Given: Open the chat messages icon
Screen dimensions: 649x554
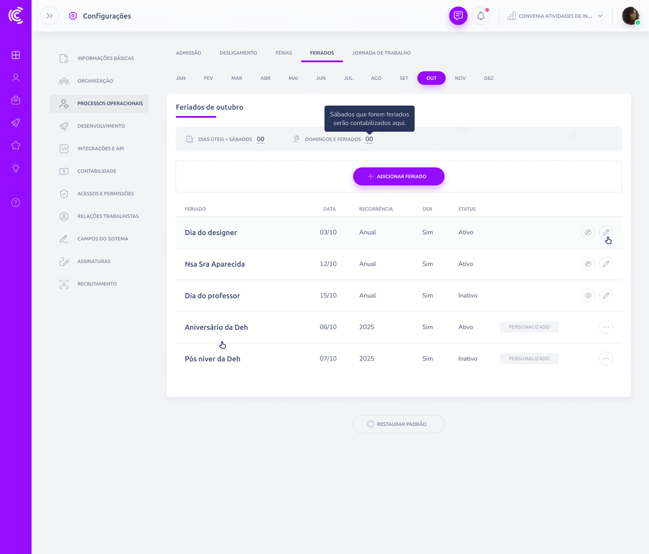Looking at the screenshot, I should click(x=458, y=16).
